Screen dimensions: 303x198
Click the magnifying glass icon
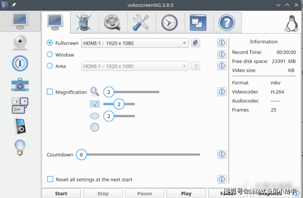[95, 92]
